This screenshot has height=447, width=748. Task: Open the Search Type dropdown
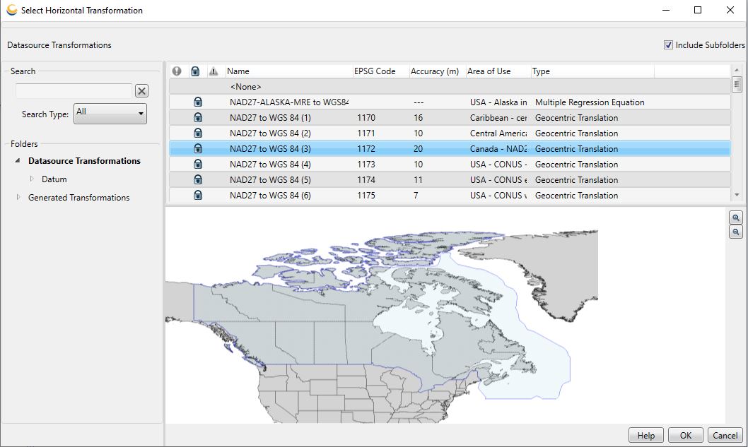pos(110,114)
